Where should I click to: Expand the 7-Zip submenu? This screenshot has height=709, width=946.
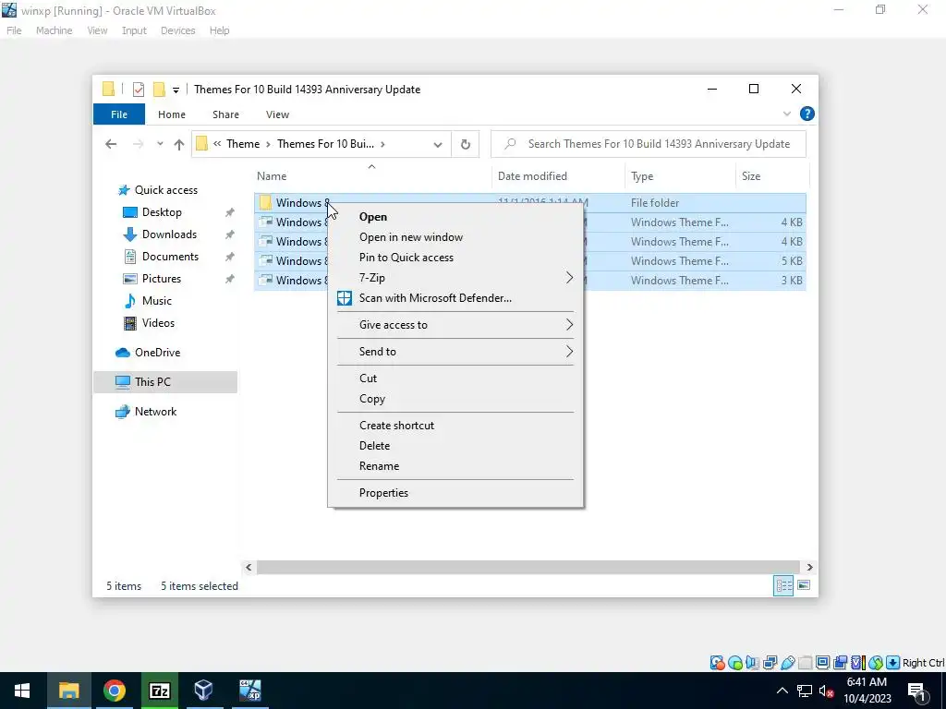tap(569, 278)
